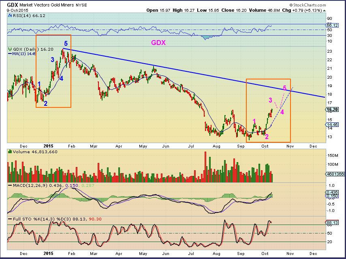Screen dimensions: 346x259
Task: Click the 150M level on the volume axis
Action: tap(333, 156)
